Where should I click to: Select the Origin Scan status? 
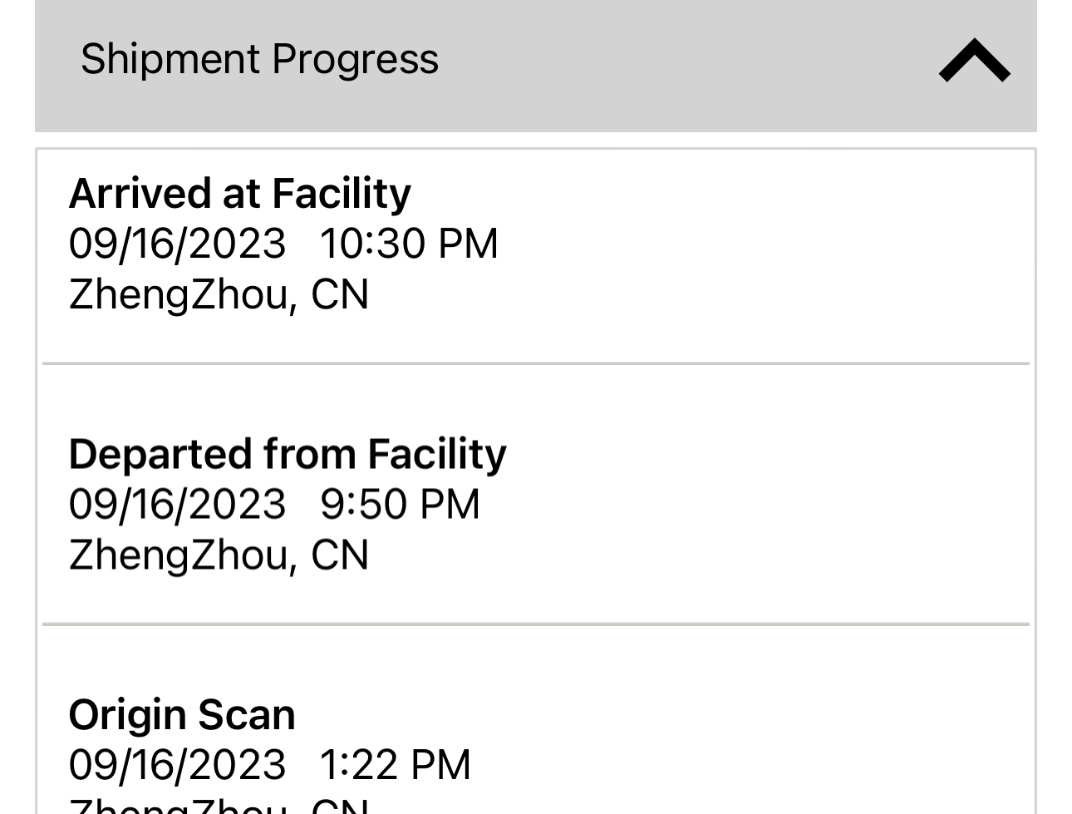[182, 714]
